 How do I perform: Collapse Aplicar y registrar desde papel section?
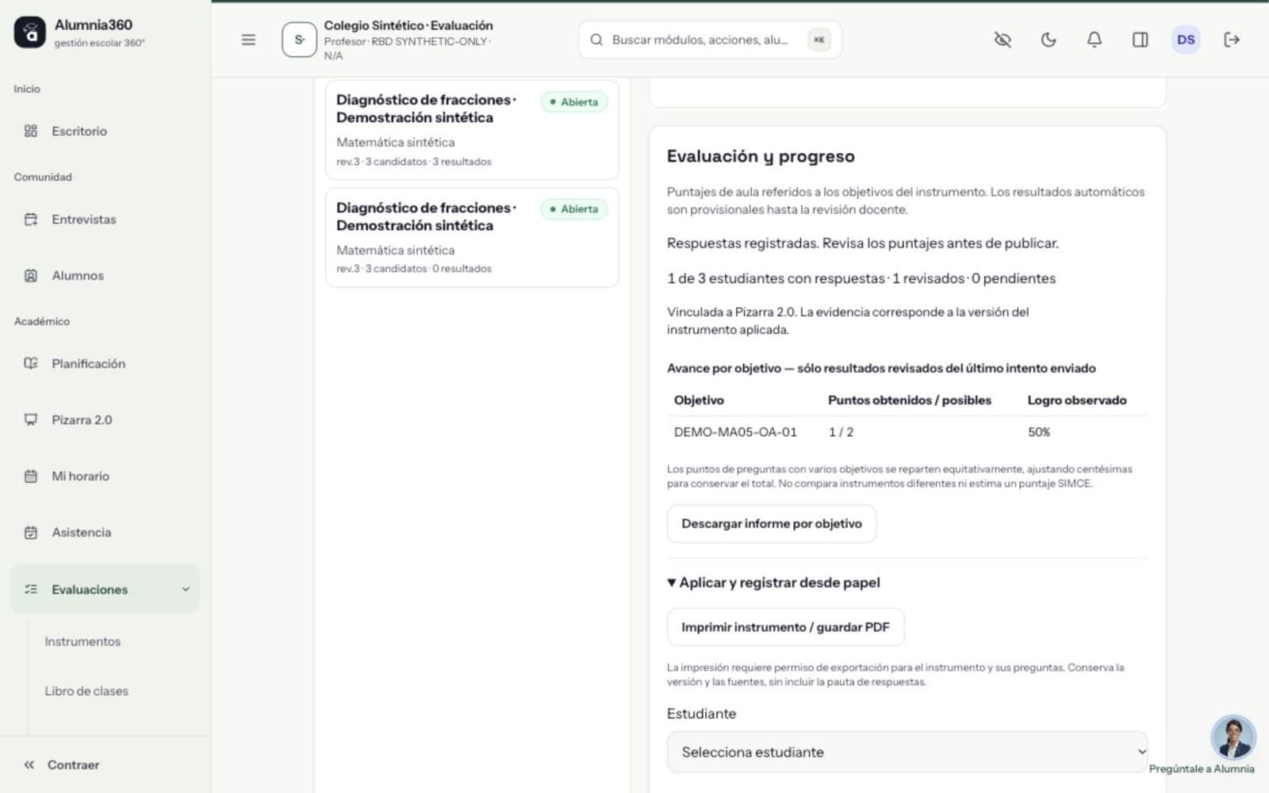pos(773,583)
